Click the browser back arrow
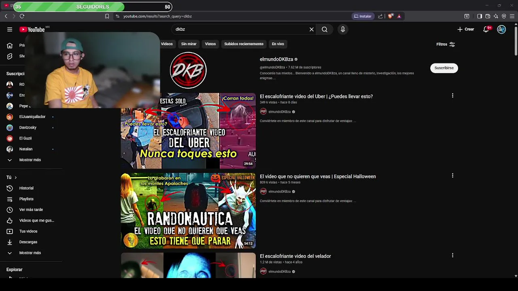The image size is (518, 291). (6, 16)
